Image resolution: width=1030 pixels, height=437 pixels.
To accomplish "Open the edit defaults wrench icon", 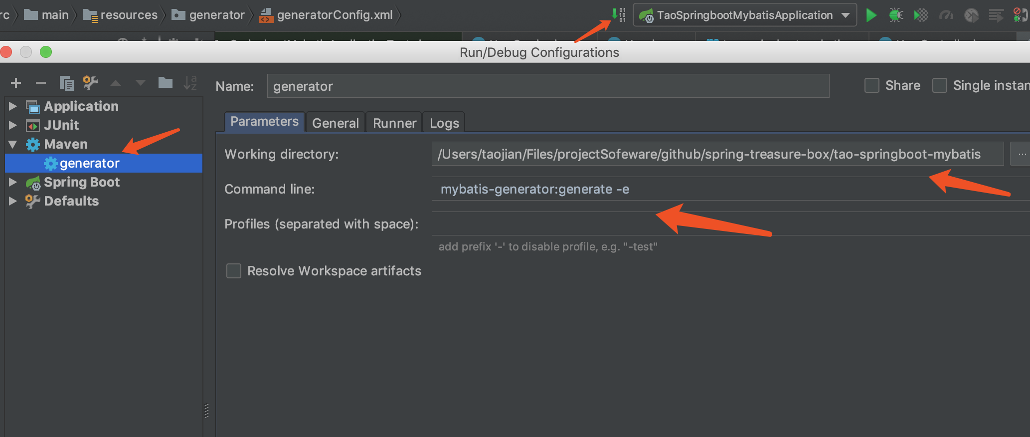I will [x=90, y=83].
